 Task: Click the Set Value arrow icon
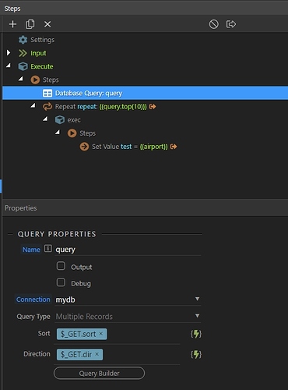click(x=84, y=147)
